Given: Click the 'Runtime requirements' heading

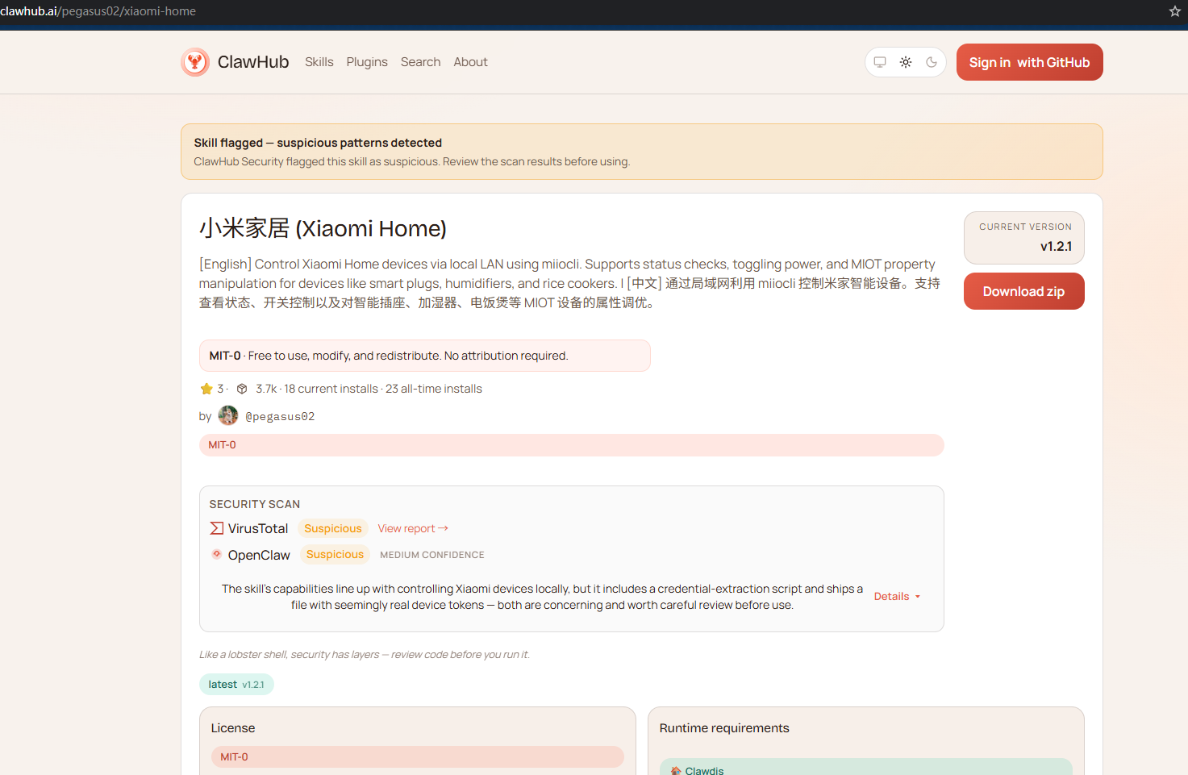Looking at the screenshot, I should pyautogui.click(x=724, y=727).
